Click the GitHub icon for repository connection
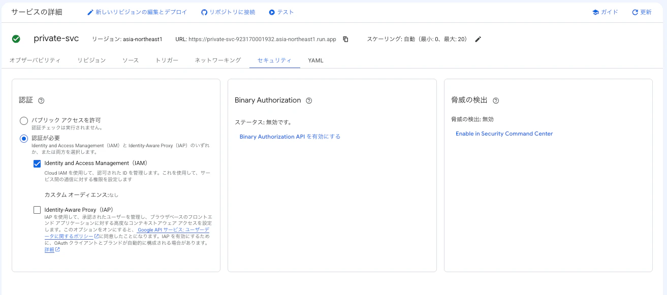The width and height of the screenshot is (667, 295). [x=204, y=12]
